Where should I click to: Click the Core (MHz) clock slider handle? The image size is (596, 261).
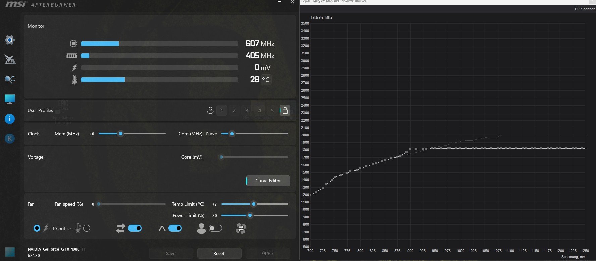pos(232,134)
